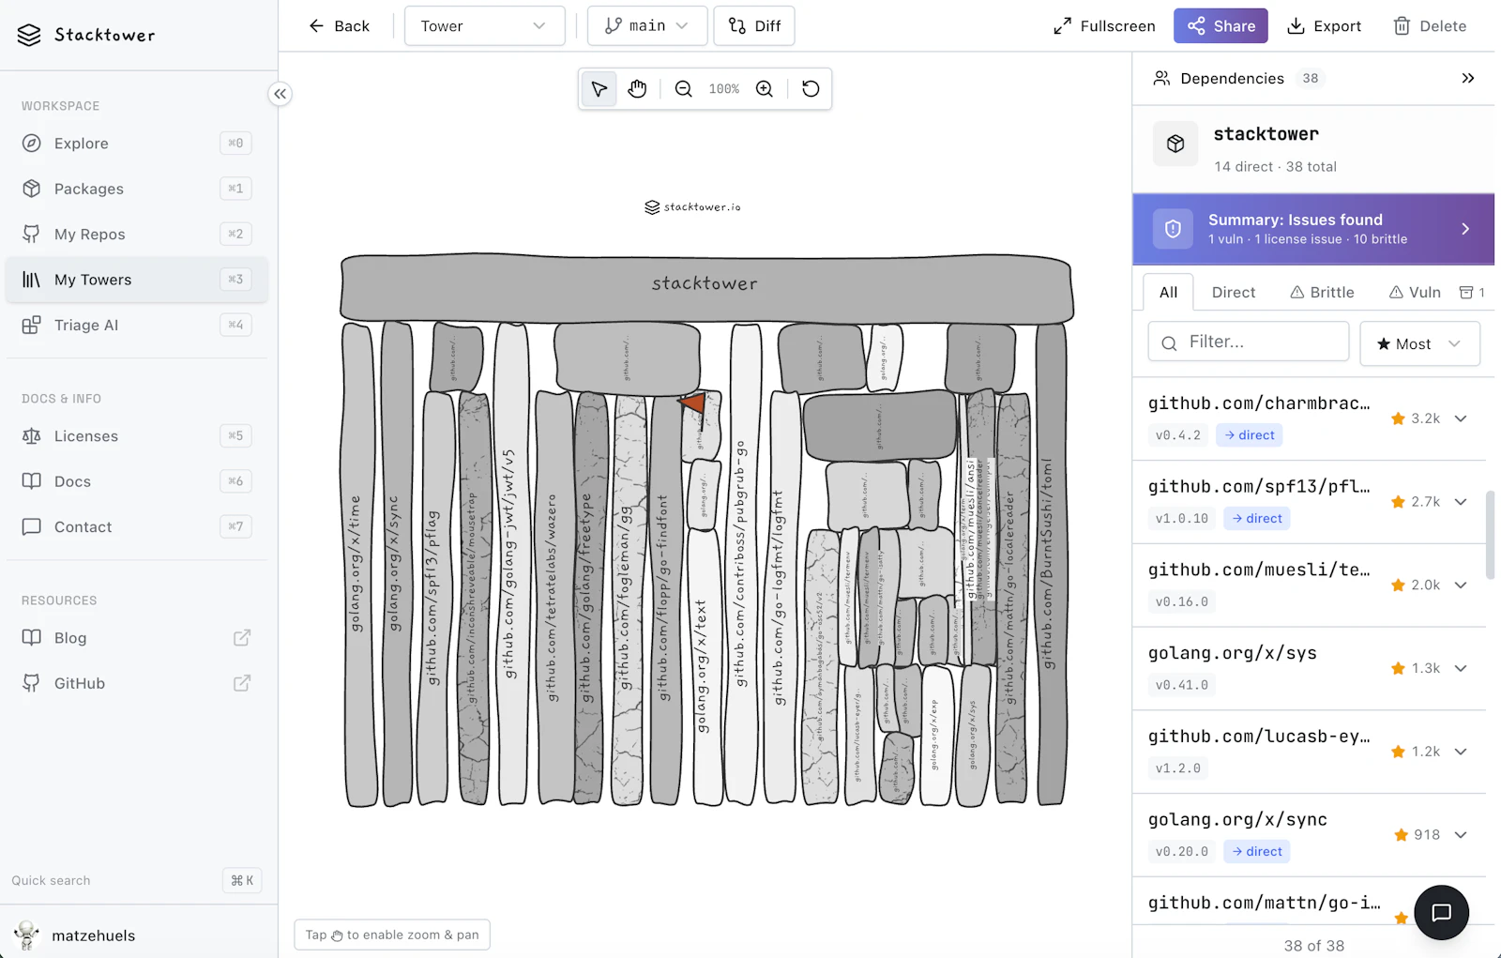This screenshot has width=1501, height=958.
Task: Expand the golang.org/x/sync row in Dependencies
Action: pyautogui.click(x=1461, y=835)
